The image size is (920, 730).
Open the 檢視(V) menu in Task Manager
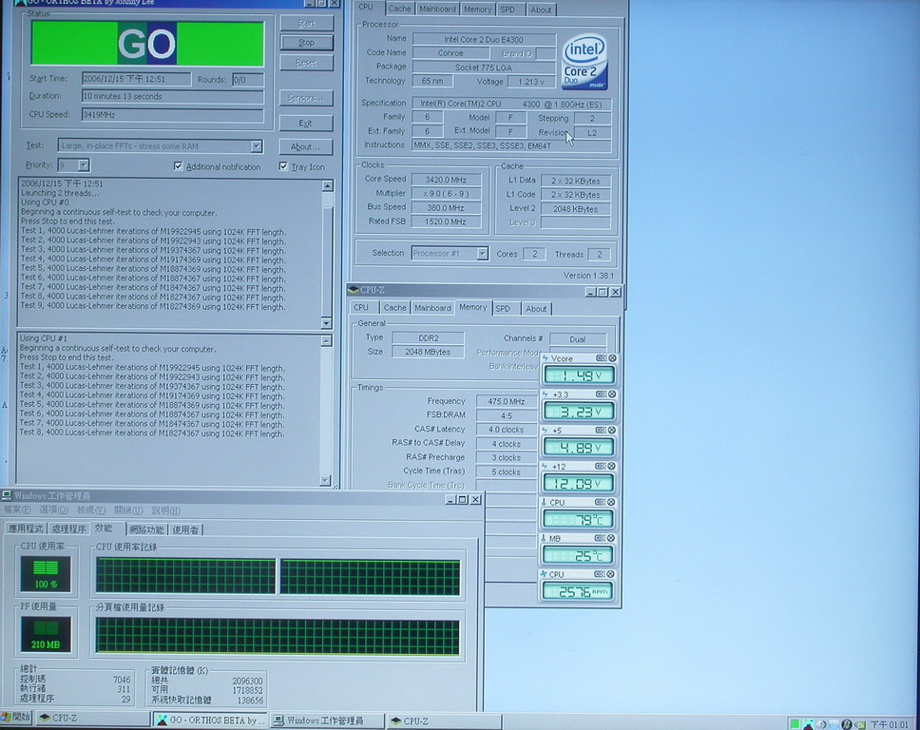pyautogui.click(x=91, y=509)
